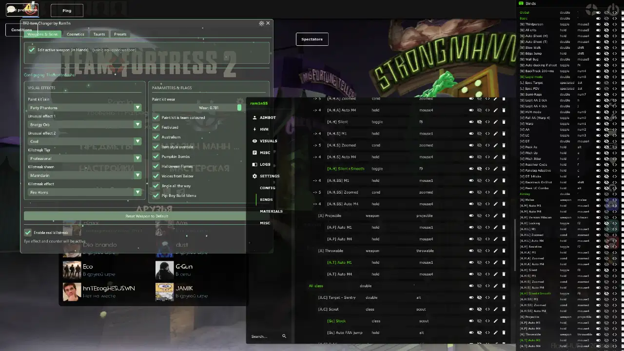Click the Spectators button
Screen dimensions: 624x351
click(x=312, y=39)
